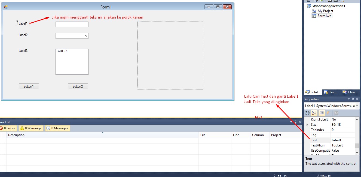Select Form1.vb in Solution Explorer

pyautogui.click(x=324, y=16)
